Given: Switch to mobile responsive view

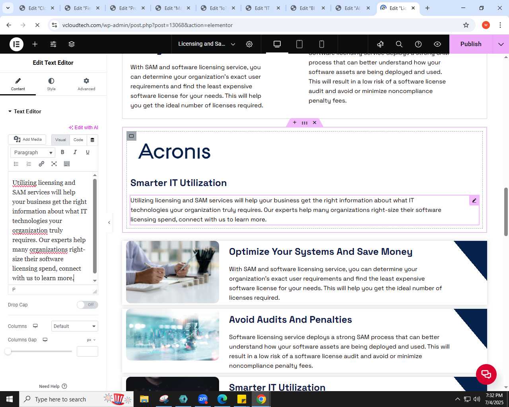Looking at the screenshot, I should pyautogui.click(x=322, y=44).
